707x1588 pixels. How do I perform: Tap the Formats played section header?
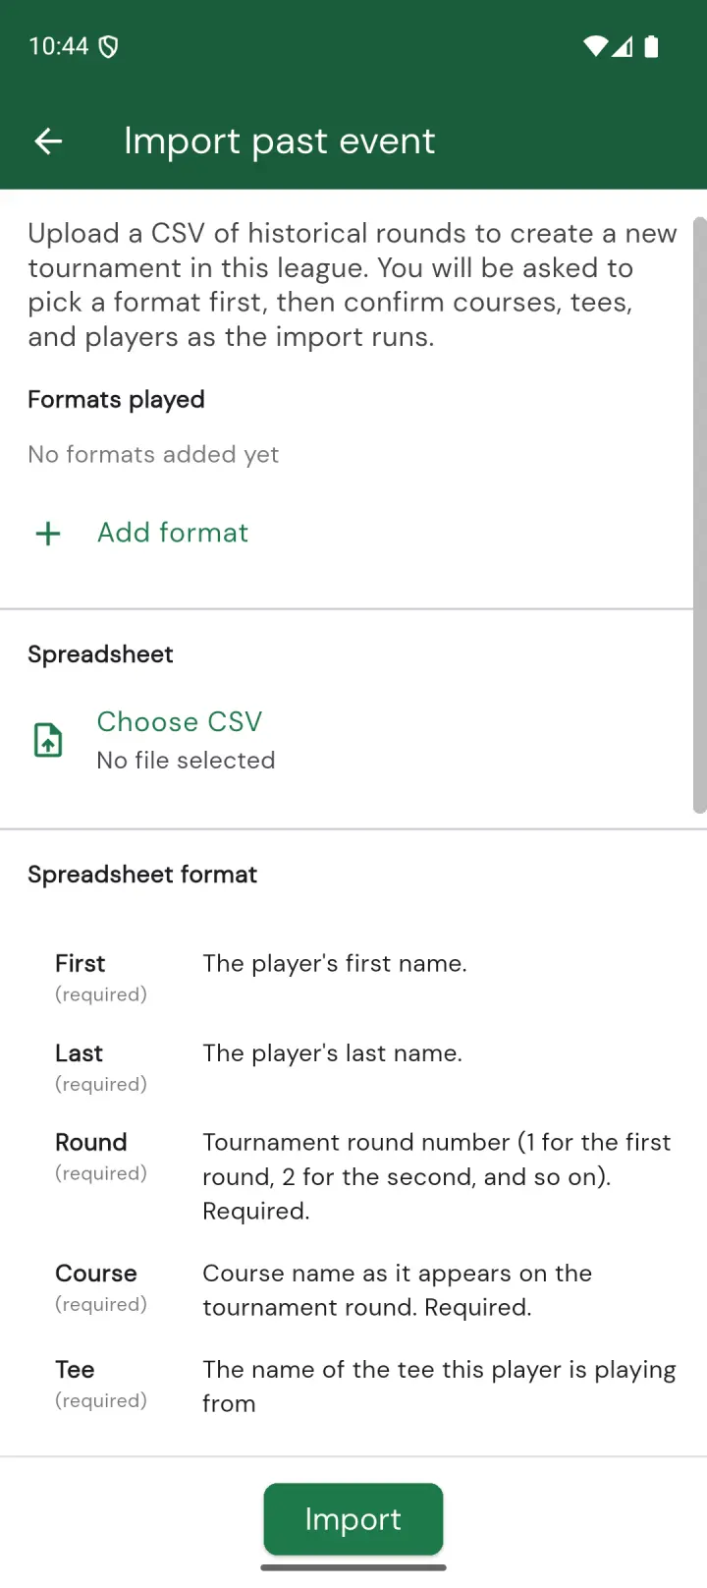116,399
